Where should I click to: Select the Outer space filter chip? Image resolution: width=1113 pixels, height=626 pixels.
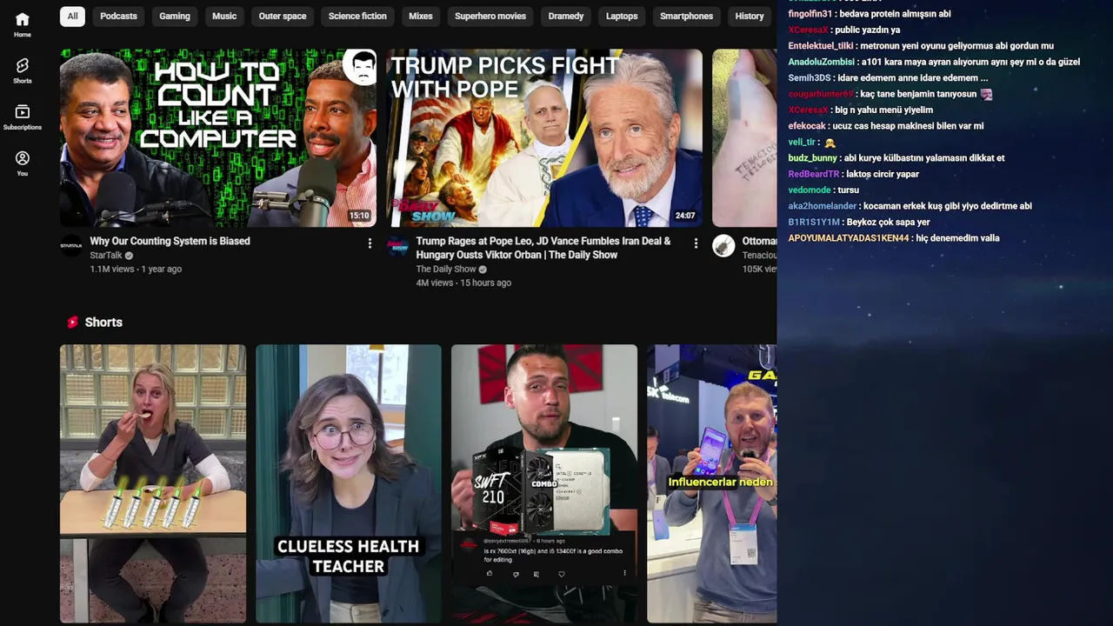coord(283,16)
